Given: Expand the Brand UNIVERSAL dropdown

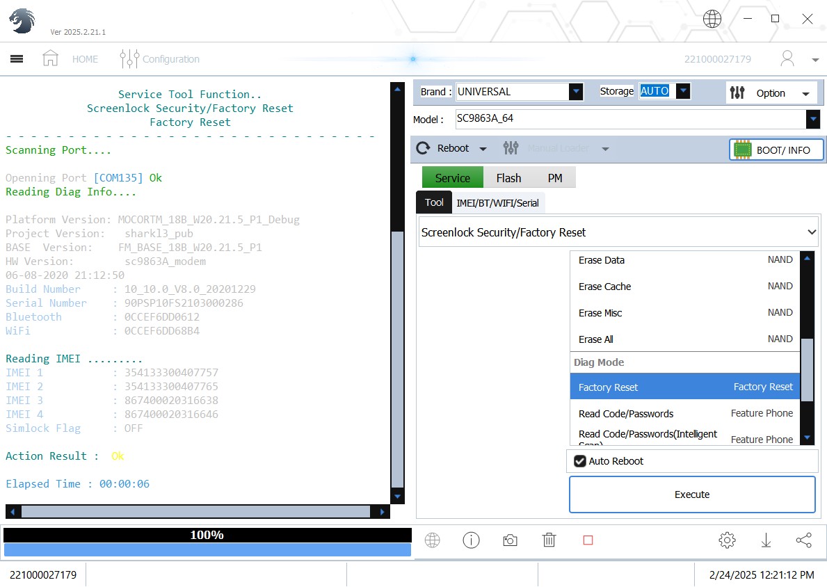Looking at the screenshot, I should click(x=576, y=92).
